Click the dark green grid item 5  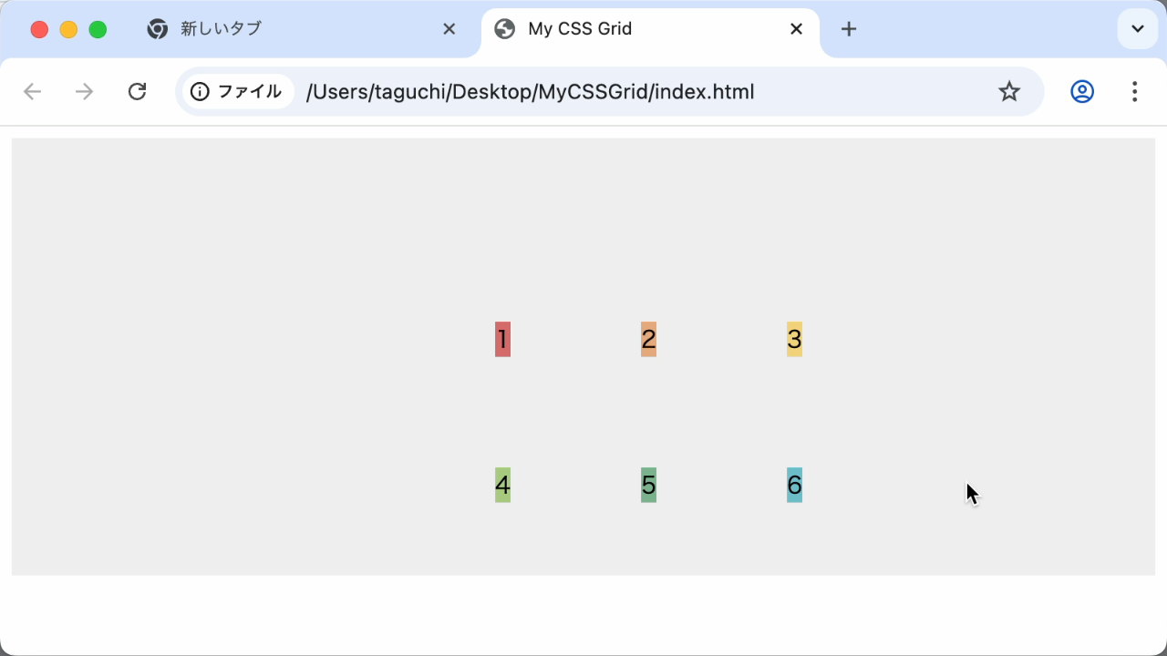coord(648,485)
